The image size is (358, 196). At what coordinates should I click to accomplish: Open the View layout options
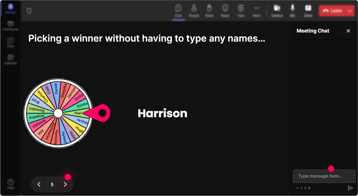pos(241,11)
